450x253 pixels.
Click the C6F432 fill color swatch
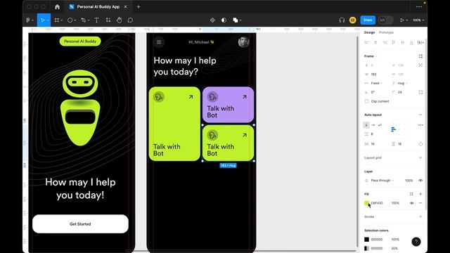click(x=366, y=203)
